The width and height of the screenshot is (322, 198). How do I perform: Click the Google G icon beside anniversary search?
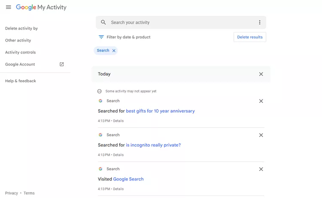[x=100, y=101]
